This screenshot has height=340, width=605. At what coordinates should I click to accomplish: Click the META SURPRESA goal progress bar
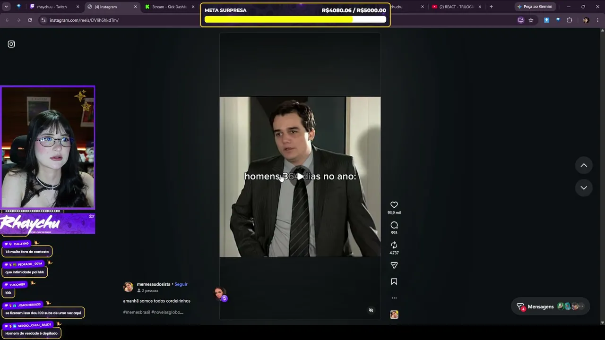click(295, 20)
